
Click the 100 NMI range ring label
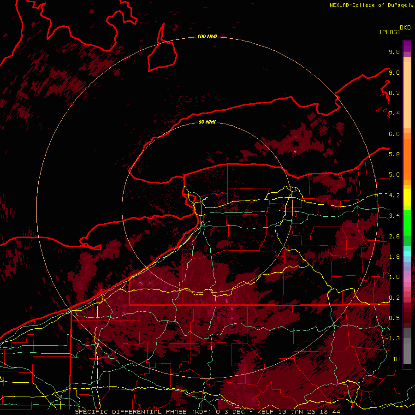click(x=207, y=36)
